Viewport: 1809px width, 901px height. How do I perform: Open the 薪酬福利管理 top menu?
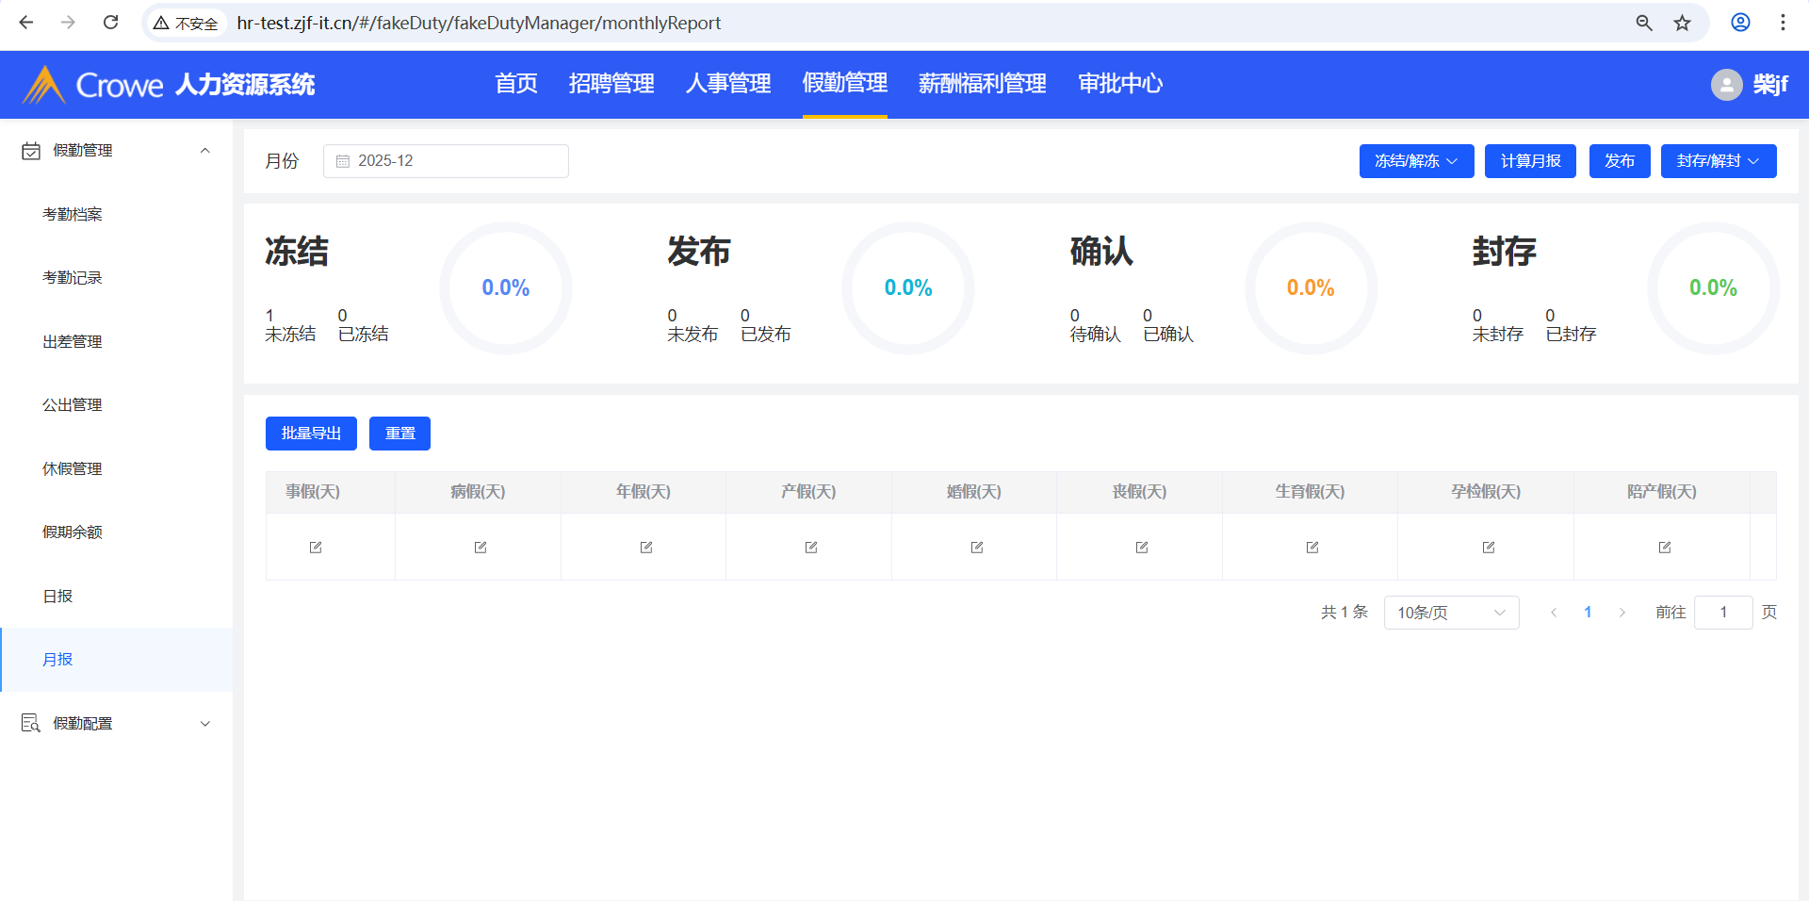[x=982, y=84]
